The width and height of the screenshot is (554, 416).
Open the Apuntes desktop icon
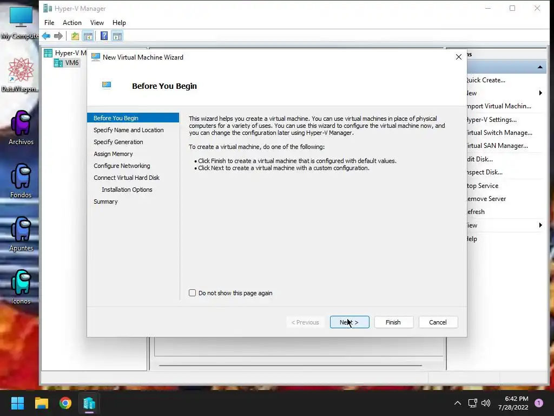click(x=21, y=234)
